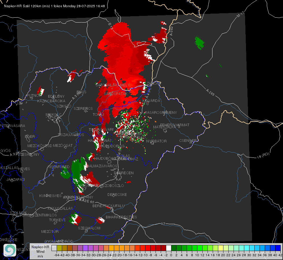The height and width of the screenshot is (260, 283).
Task: Select the EDELÉNY label
Action: point(56,96)
